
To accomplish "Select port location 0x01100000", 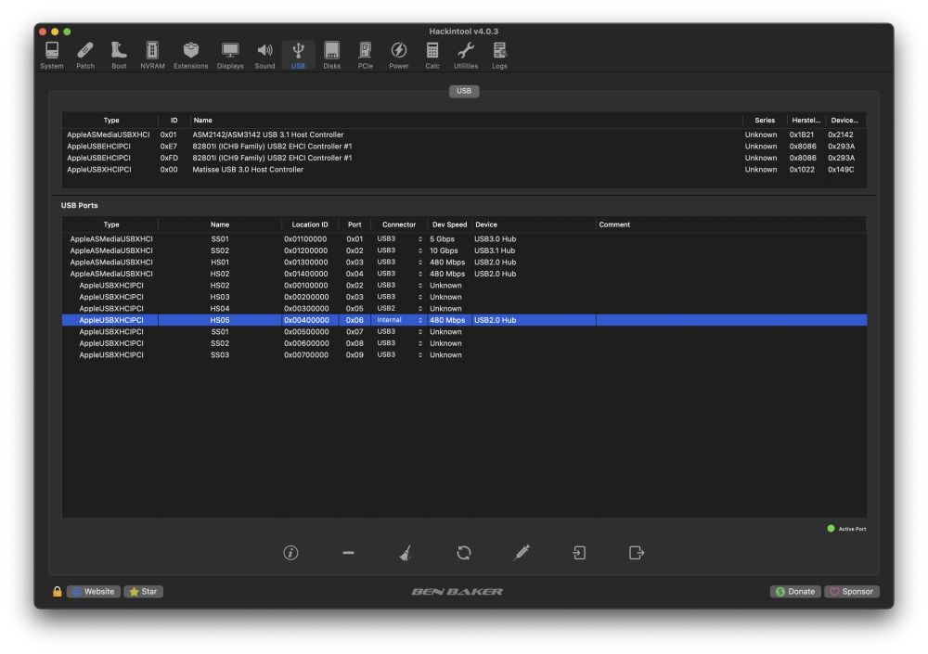I will pyautogui.click(x=305, y=239).
